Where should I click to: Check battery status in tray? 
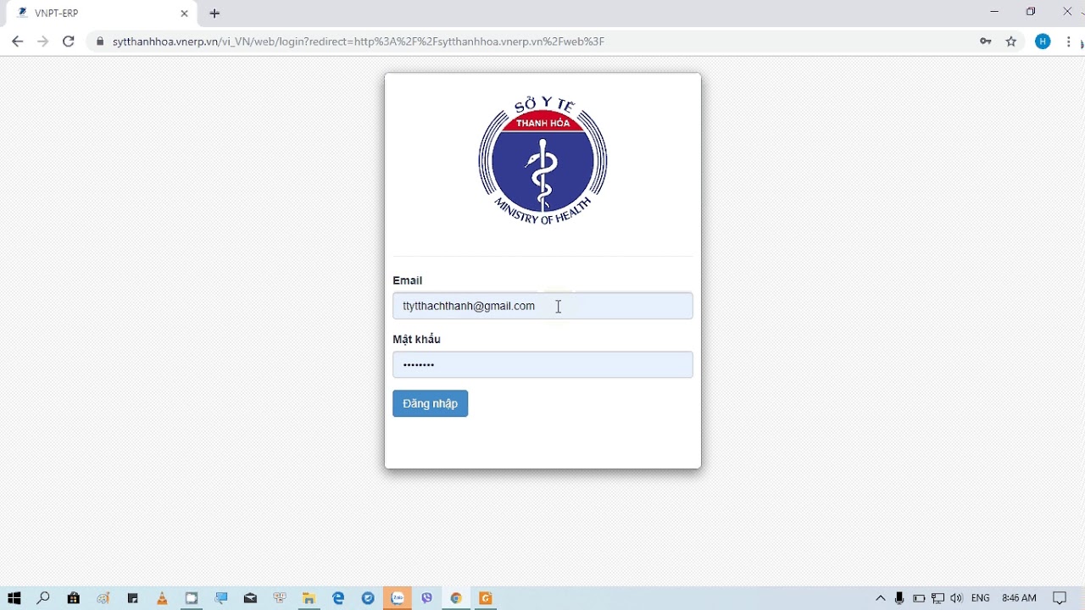point(919,598)
